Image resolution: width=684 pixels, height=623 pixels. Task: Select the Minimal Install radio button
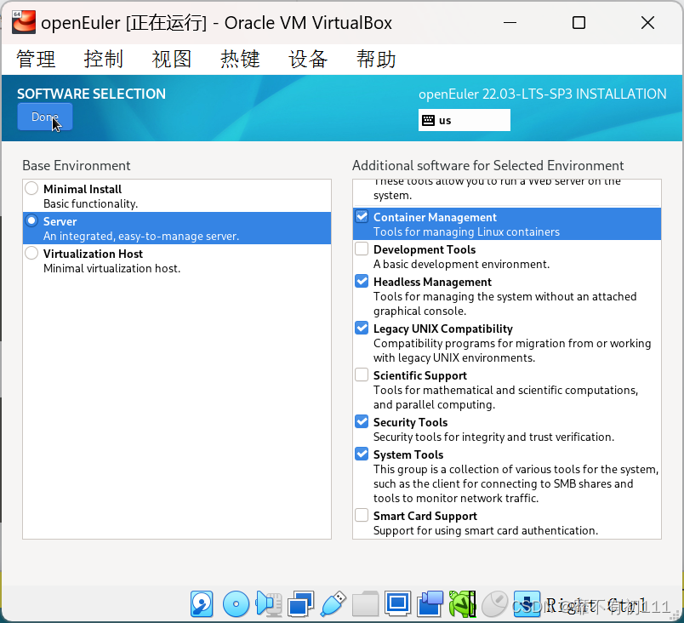click(x=31, y=188)
